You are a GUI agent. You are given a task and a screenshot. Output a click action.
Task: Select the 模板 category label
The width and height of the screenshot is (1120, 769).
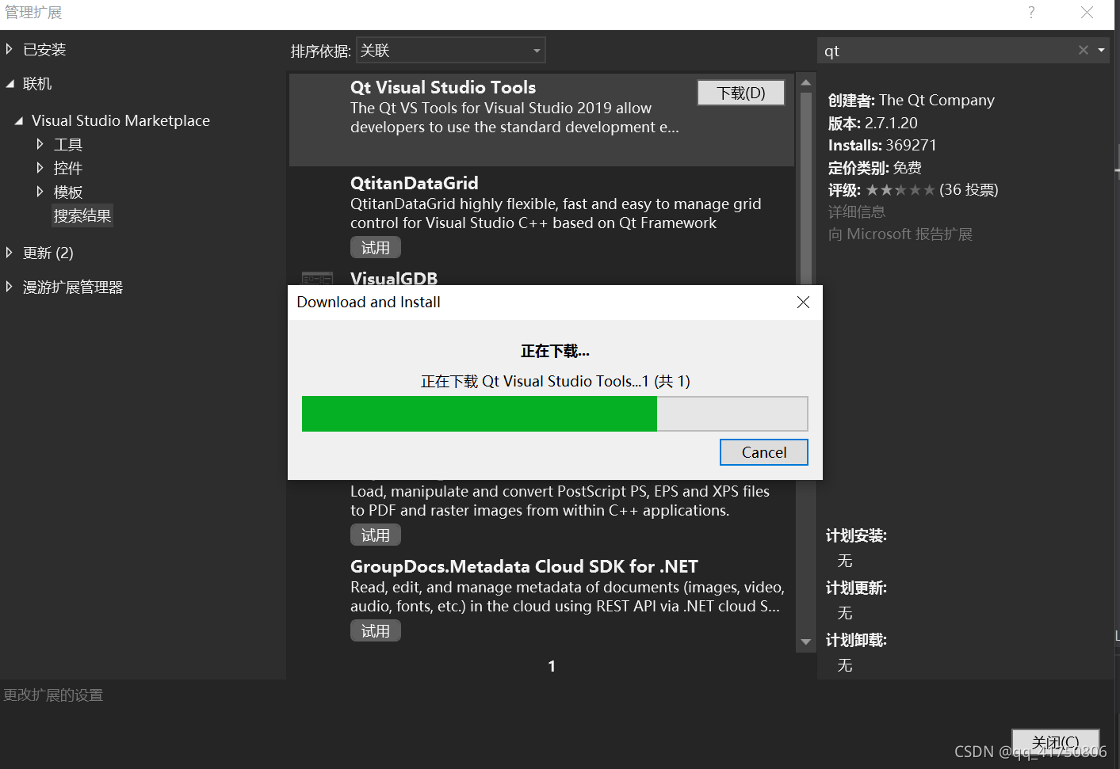click(x=68, y=192)
